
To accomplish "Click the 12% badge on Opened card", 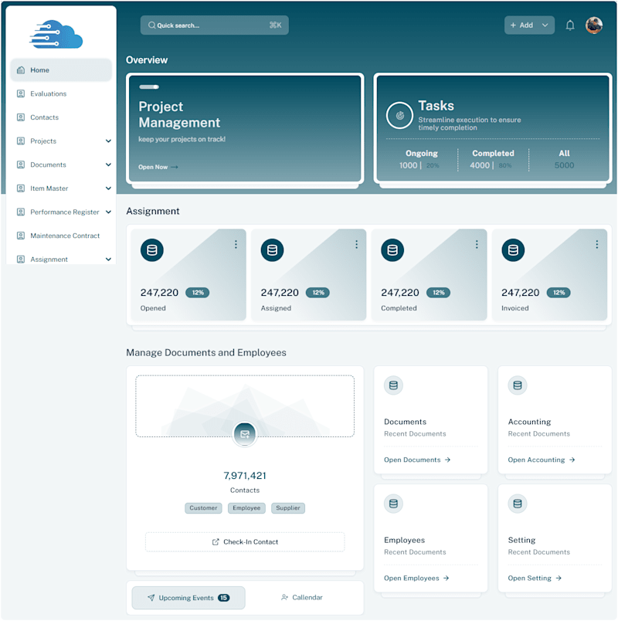I will tap(198, 293).
